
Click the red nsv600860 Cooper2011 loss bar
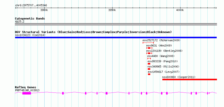190,79
